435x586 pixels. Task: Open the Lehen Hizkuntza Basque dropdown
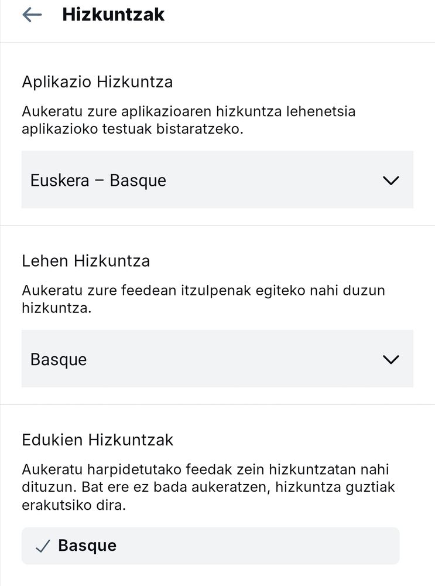pos(217,359)
